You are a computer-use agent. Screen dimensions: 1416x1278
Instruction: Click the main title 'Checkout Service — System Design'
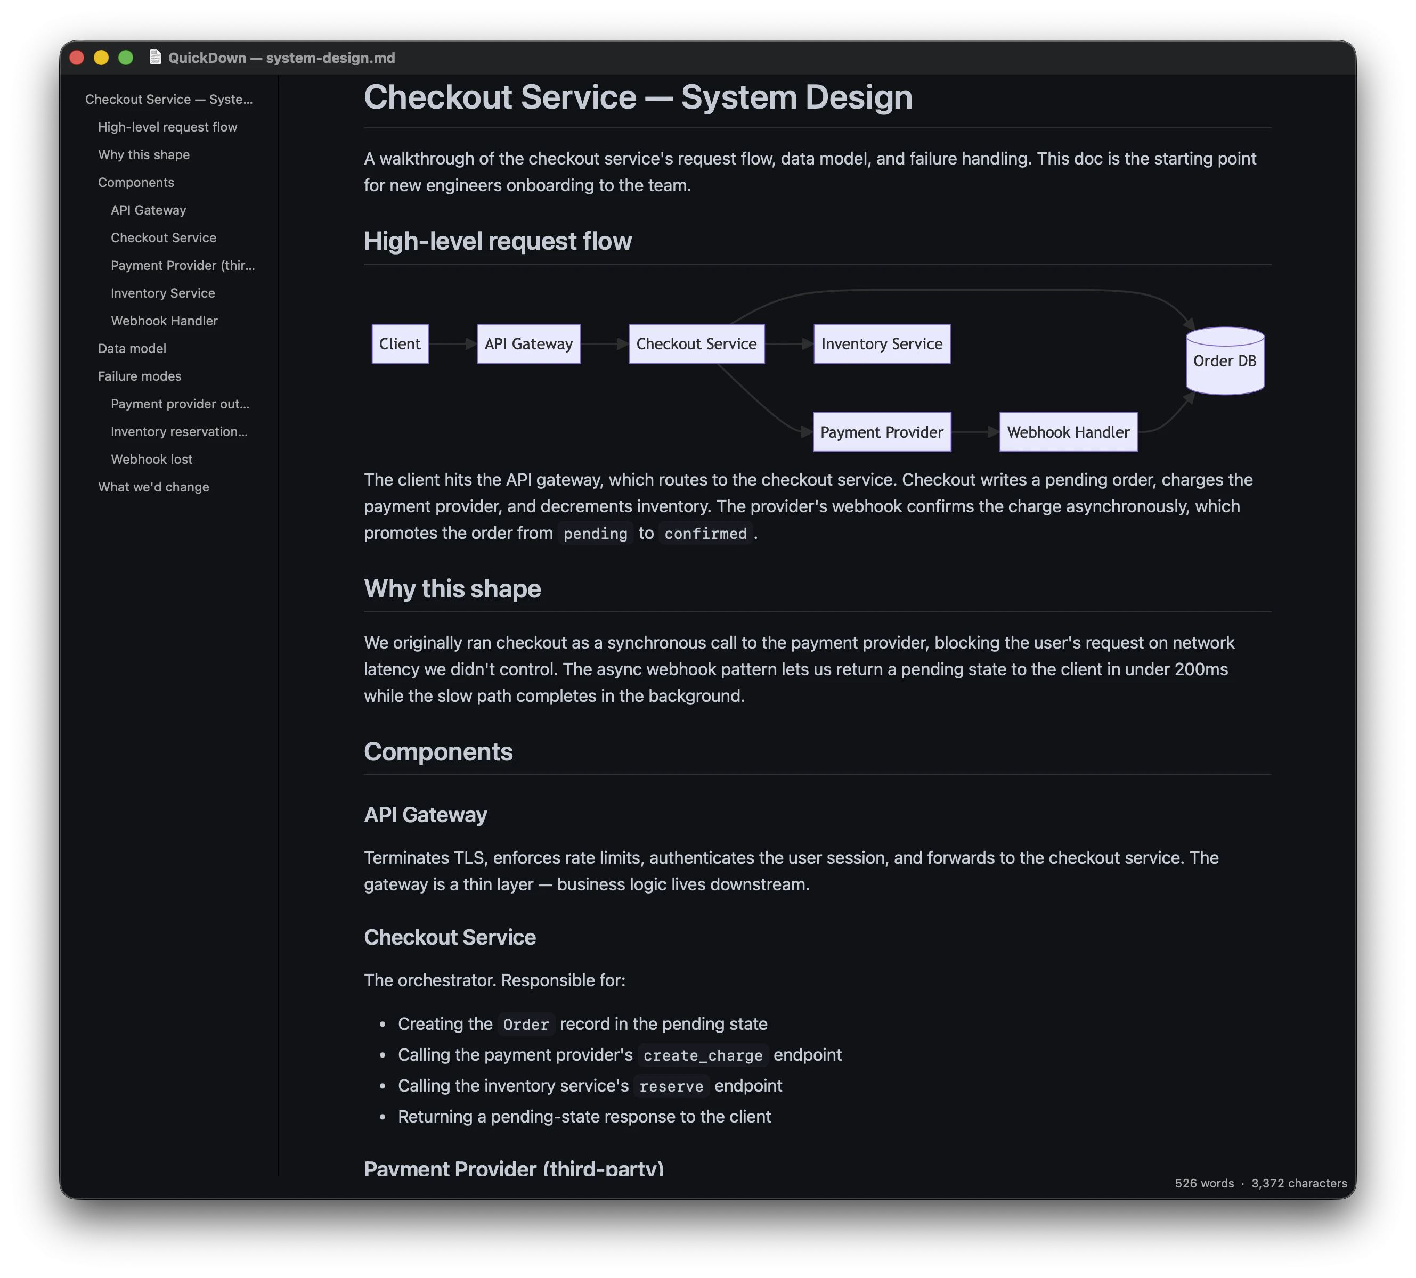(x=638, y=97)
